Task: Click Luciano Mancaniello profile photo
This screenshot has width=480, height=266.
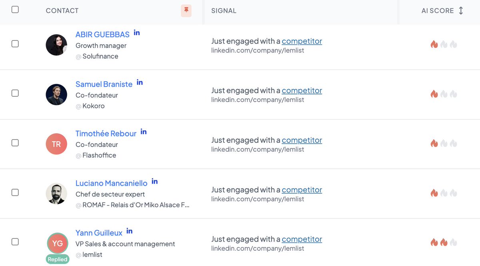Action: point(56,194)
